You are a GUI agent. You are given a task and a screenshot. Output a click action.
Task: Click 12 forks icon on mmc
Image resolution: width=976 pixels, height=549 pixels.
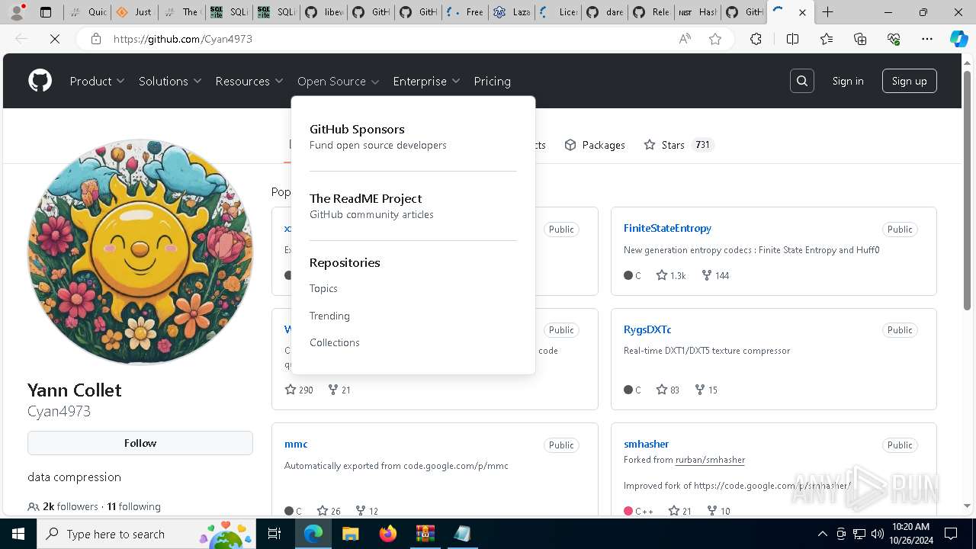click(x=361, y=511)
